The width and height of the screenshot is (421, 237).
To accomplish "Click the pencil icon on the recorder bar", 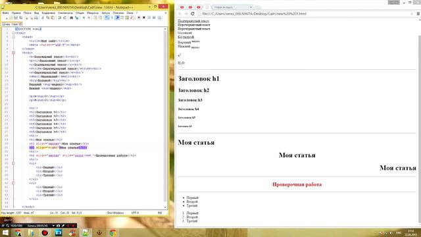I will [x=63, y=226].
